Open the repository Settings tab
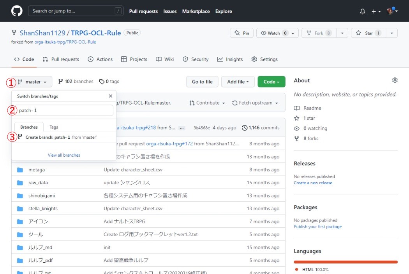This screenshot has width=409, height=274. pos(264,59)
